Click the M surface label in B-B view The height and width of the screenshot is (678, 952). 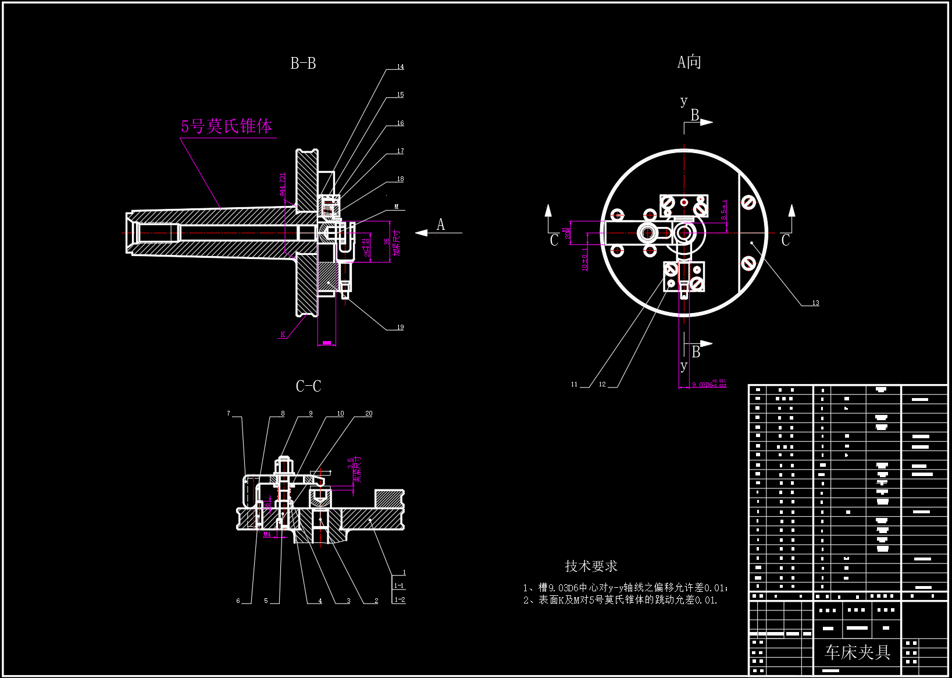coord(397,207)
